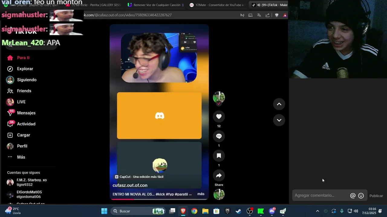Open the cufasz.out.of.con profile link

pos(130,185)
